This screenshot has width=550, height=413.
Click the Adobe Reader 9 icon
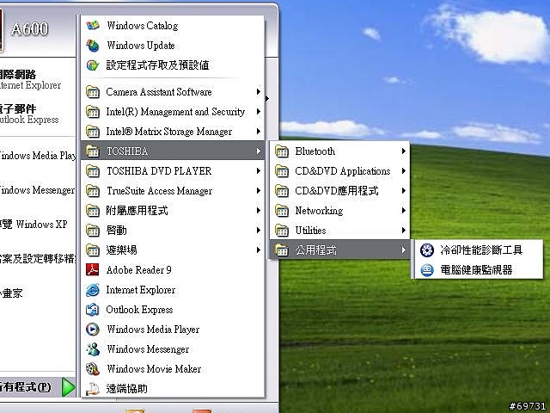click(93, 269)
